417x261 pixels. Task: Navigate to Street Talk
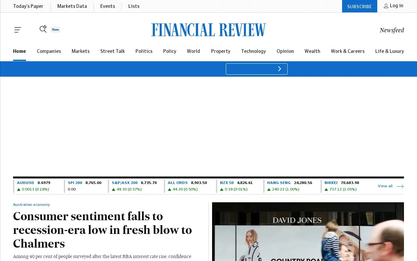[113, 51]
